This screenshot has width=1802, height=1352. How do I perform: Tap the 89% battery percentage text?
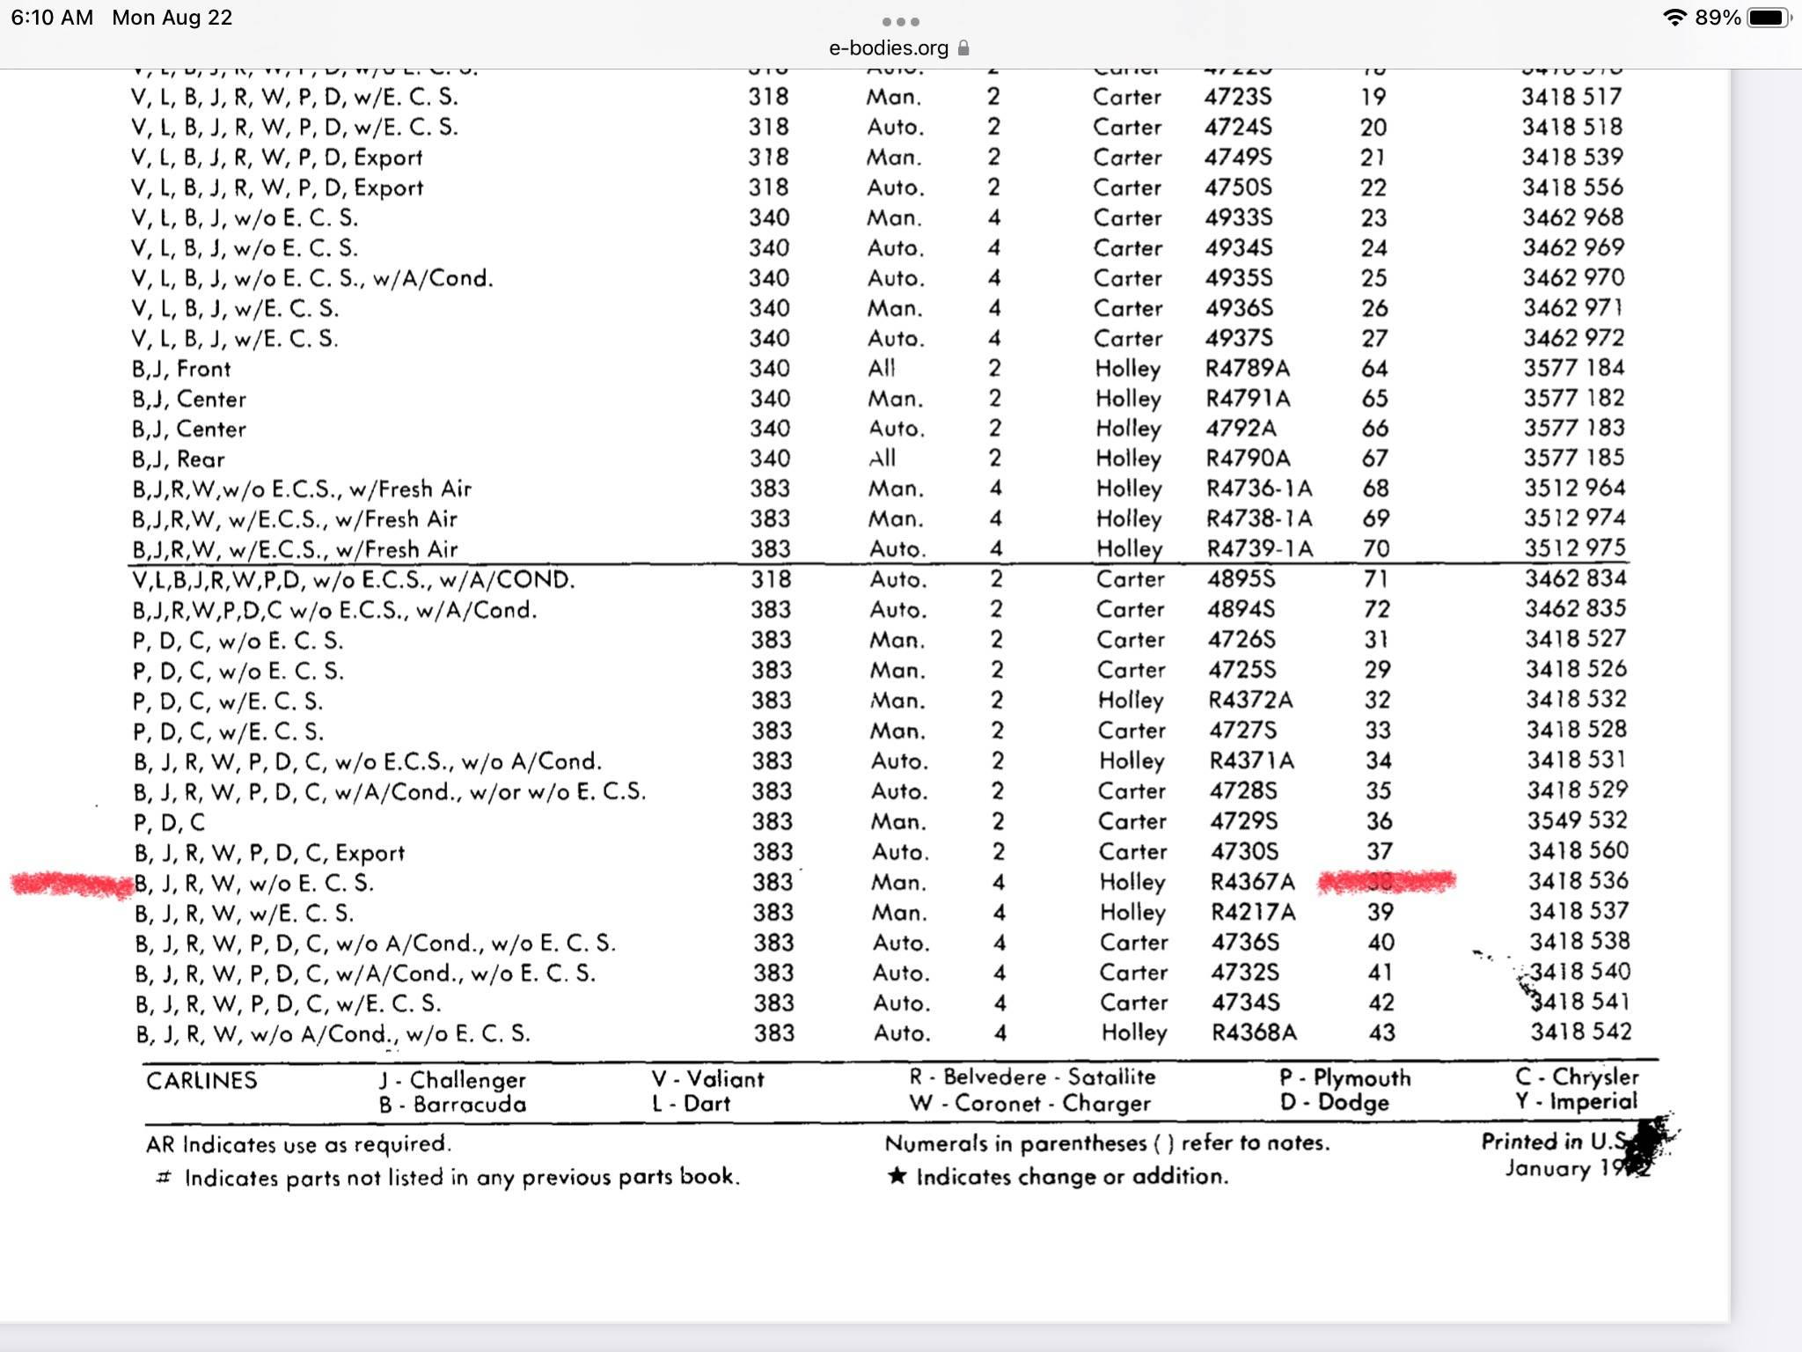tap(1718, 18)
